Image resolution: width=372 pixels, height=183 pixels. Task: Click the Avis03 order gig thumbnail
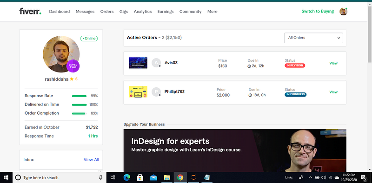(x=138, y=63)
